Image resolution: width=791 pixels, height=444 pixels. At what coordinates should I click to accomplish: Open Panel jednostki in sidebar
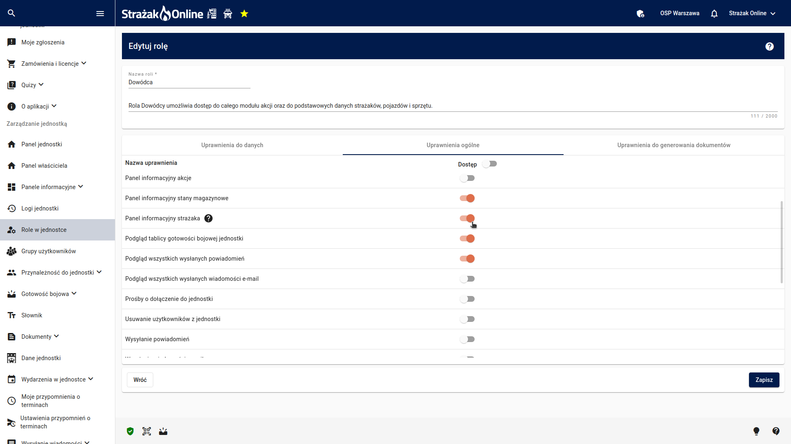point(58,144)
